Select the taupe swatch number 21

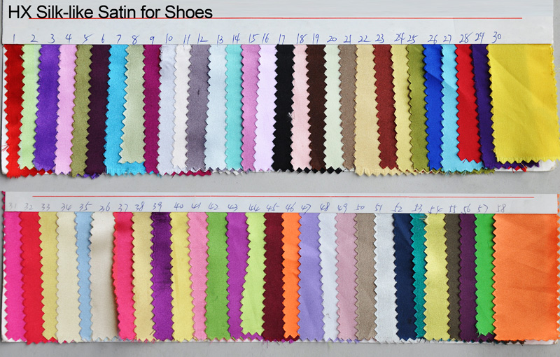348,106
